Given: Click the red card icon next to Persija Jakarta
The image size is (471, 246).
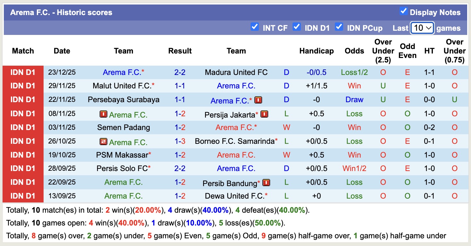Looking at the screenshot, I should point(264,113).
